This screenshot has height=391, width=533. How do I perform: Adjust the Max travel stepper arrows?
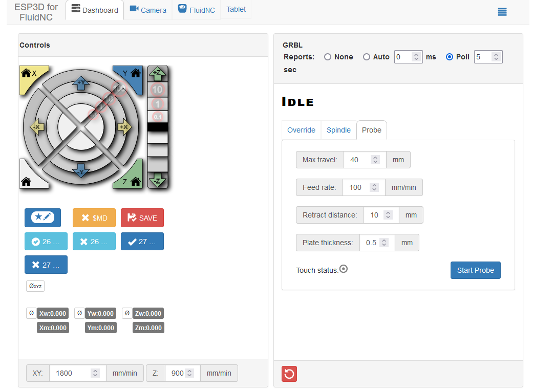pyautogui.click(x=375, y=160)
